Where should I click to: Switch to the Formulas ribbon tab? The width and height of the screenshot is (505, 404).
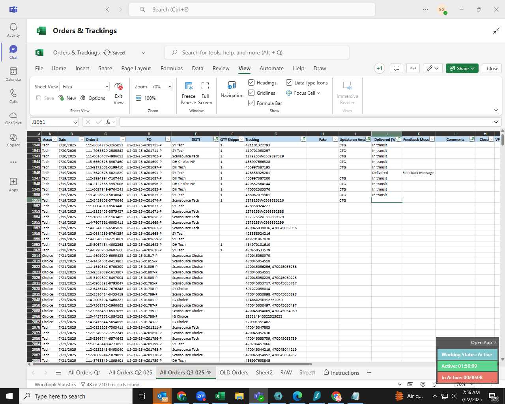coord(172,68)
